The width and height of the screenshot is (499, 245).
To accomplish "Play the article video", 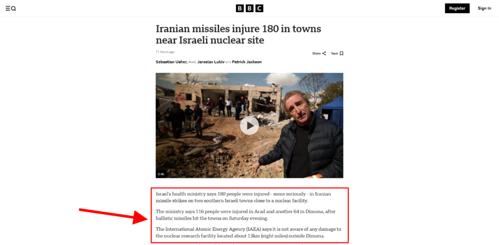I will (249, 125).
